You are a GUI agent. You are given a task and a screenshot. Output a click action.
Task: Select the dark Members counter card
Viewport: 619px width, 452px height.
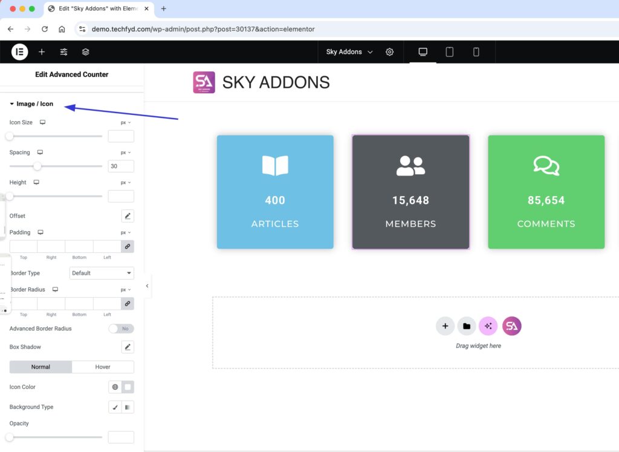(410, 192)
